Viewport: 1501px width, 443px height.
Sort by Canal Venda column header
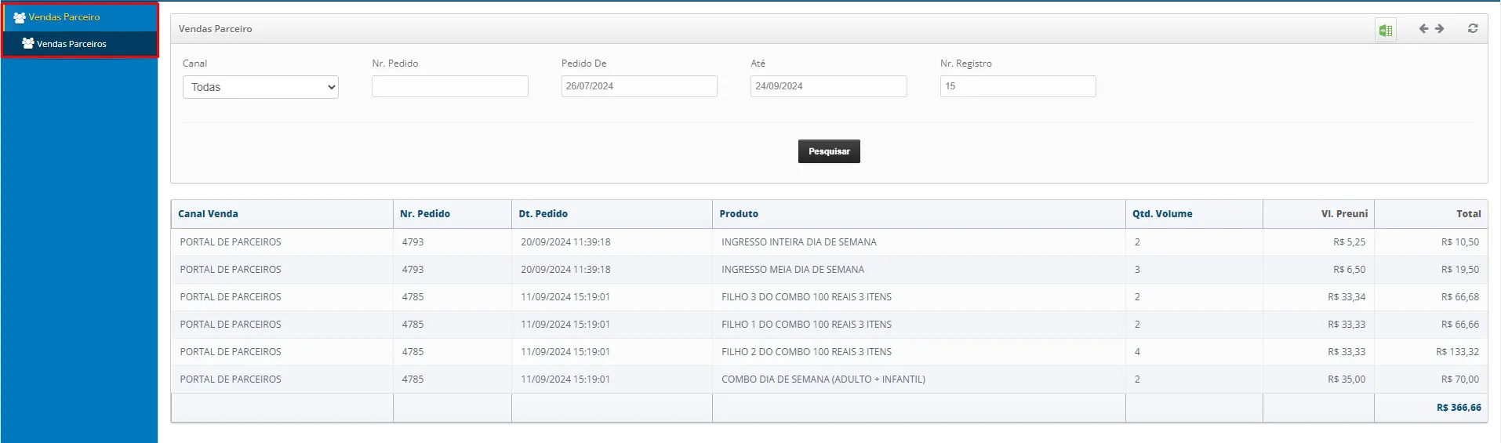point(208,214)
